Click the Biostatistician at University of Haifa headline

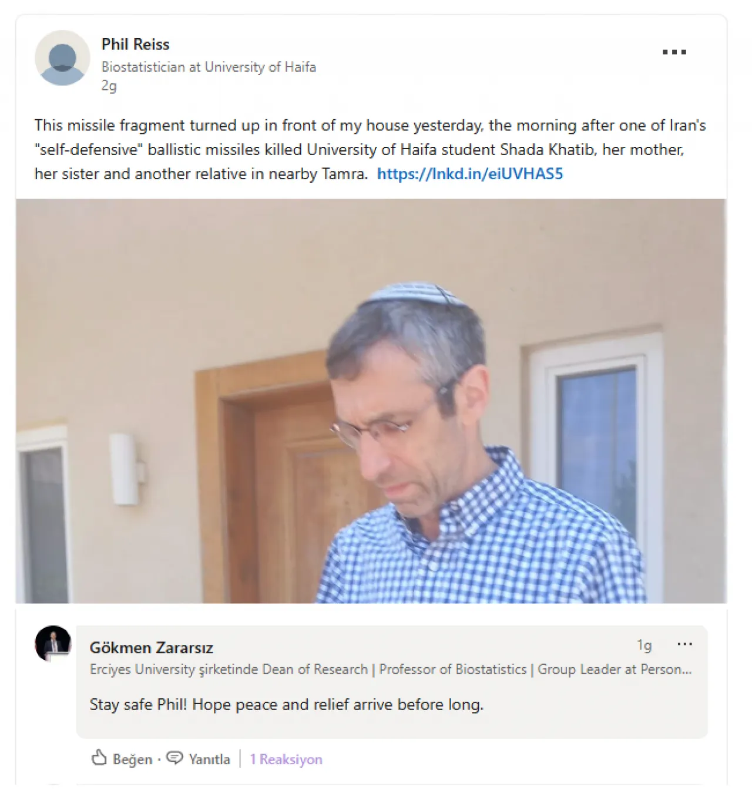click(209, 67)
